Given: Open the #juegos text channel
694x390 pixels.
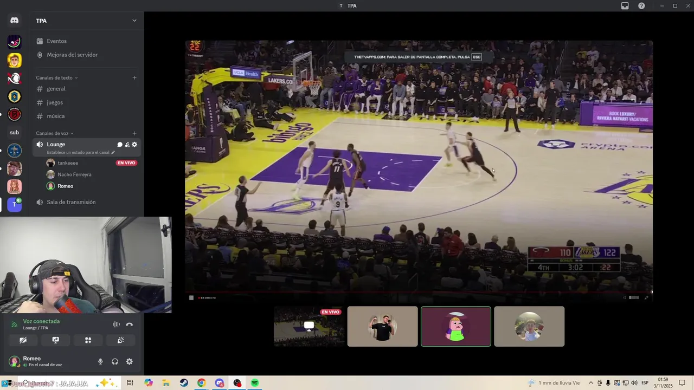Looking at the screenshot, I should tap(87, 102).
